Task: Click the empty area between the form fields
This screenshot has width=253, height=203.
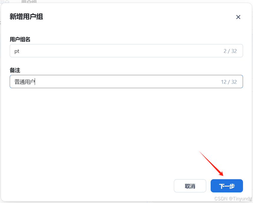Action: click(126, 63)
